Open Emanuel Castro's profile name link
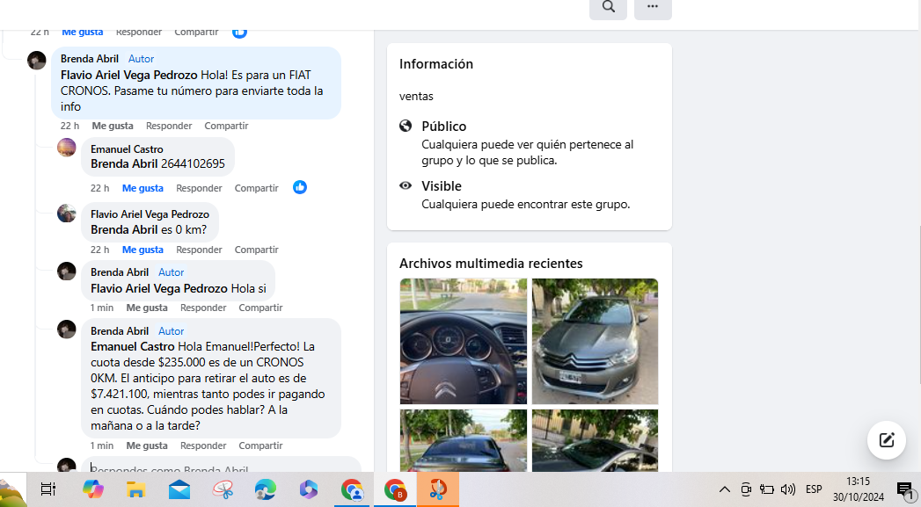921x507 pixels. 127,149
